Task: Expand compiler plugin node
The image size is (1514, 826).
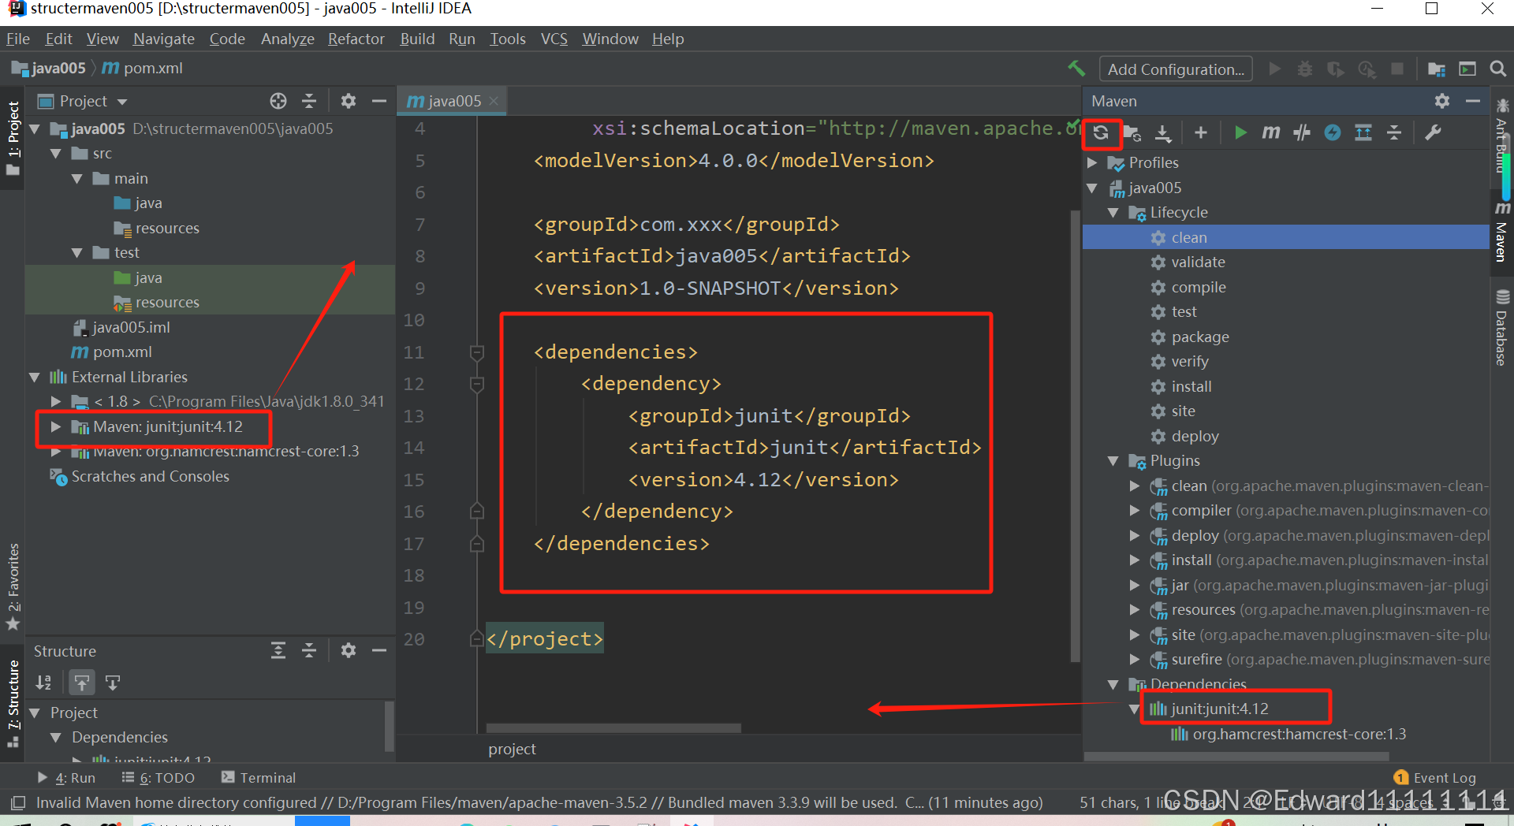Action: 1135,510
